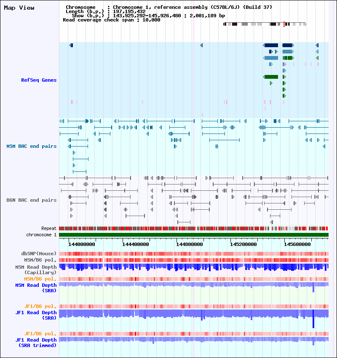
Task: Open the RefSeq Genes track label
Action: coord(39,80)
